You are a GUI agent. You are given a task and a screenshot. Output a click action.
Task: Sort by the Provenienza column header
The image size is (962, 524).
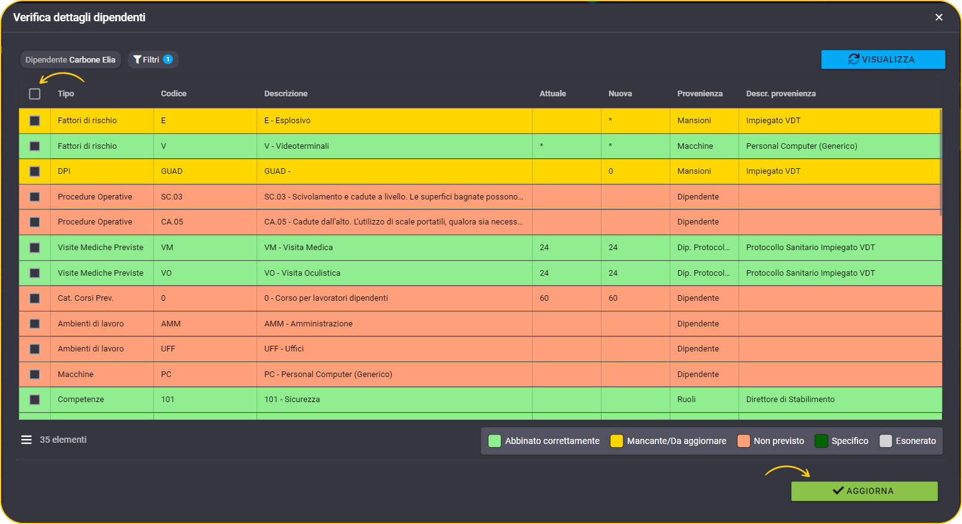click(700, 94)
